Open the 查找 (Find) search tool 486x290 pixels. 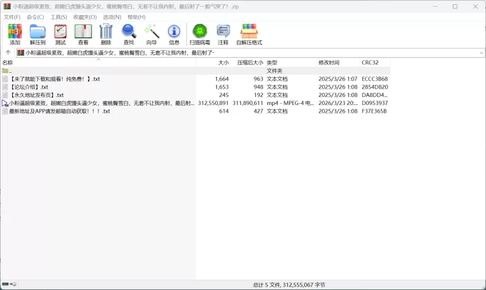point(129,34)
